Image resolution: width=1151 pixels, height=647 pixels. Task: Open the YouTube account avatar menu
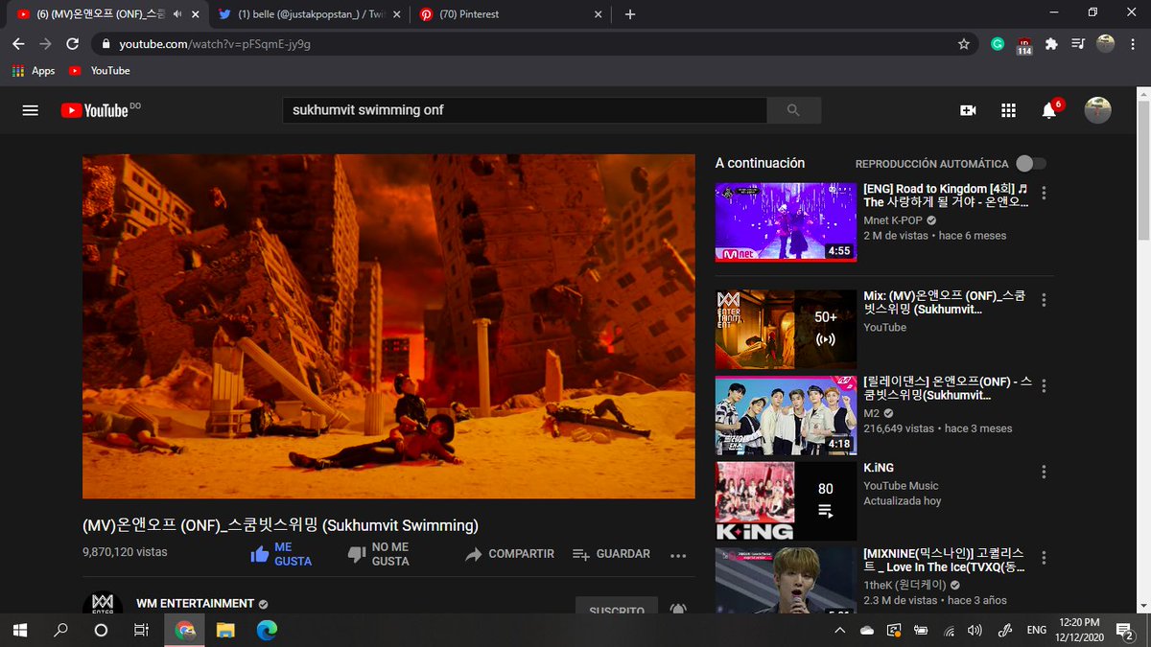1097,110
